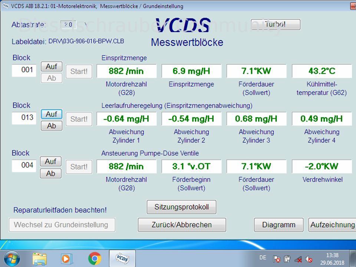
Task: Click Start! in block 004 row
Action: pos(79,167)
